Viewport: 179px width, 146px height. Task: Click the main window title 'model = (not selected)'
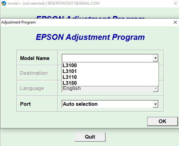26,3
